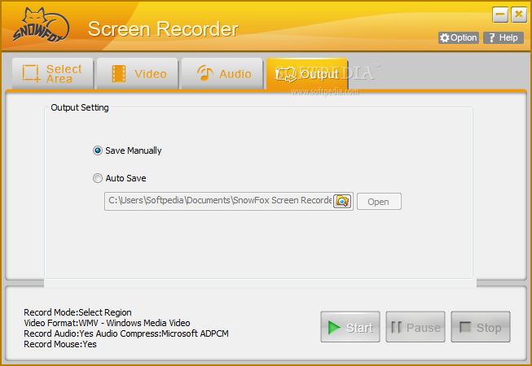Stop the recording
Screen dimensions: 532x366
click(481, 327)
